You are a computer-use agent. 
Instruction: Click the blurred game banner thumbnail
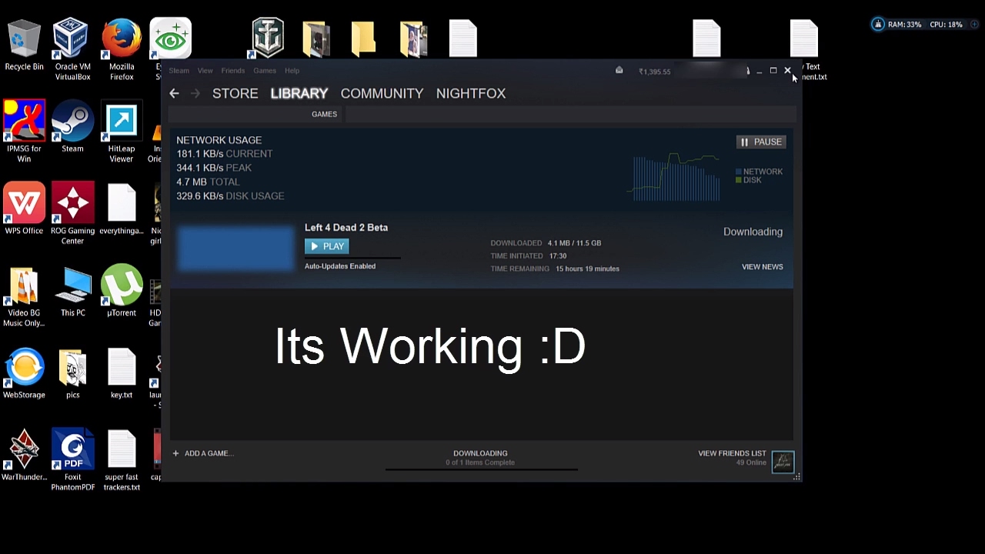point(236,248)
